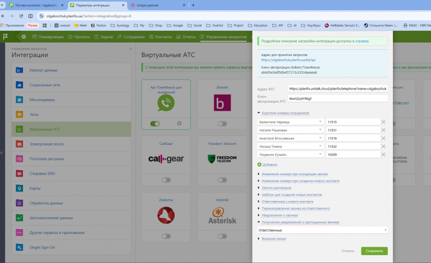431x263 pixels.
Task: Enable the CallGear integration toggle
Action: tap(166, 180)
